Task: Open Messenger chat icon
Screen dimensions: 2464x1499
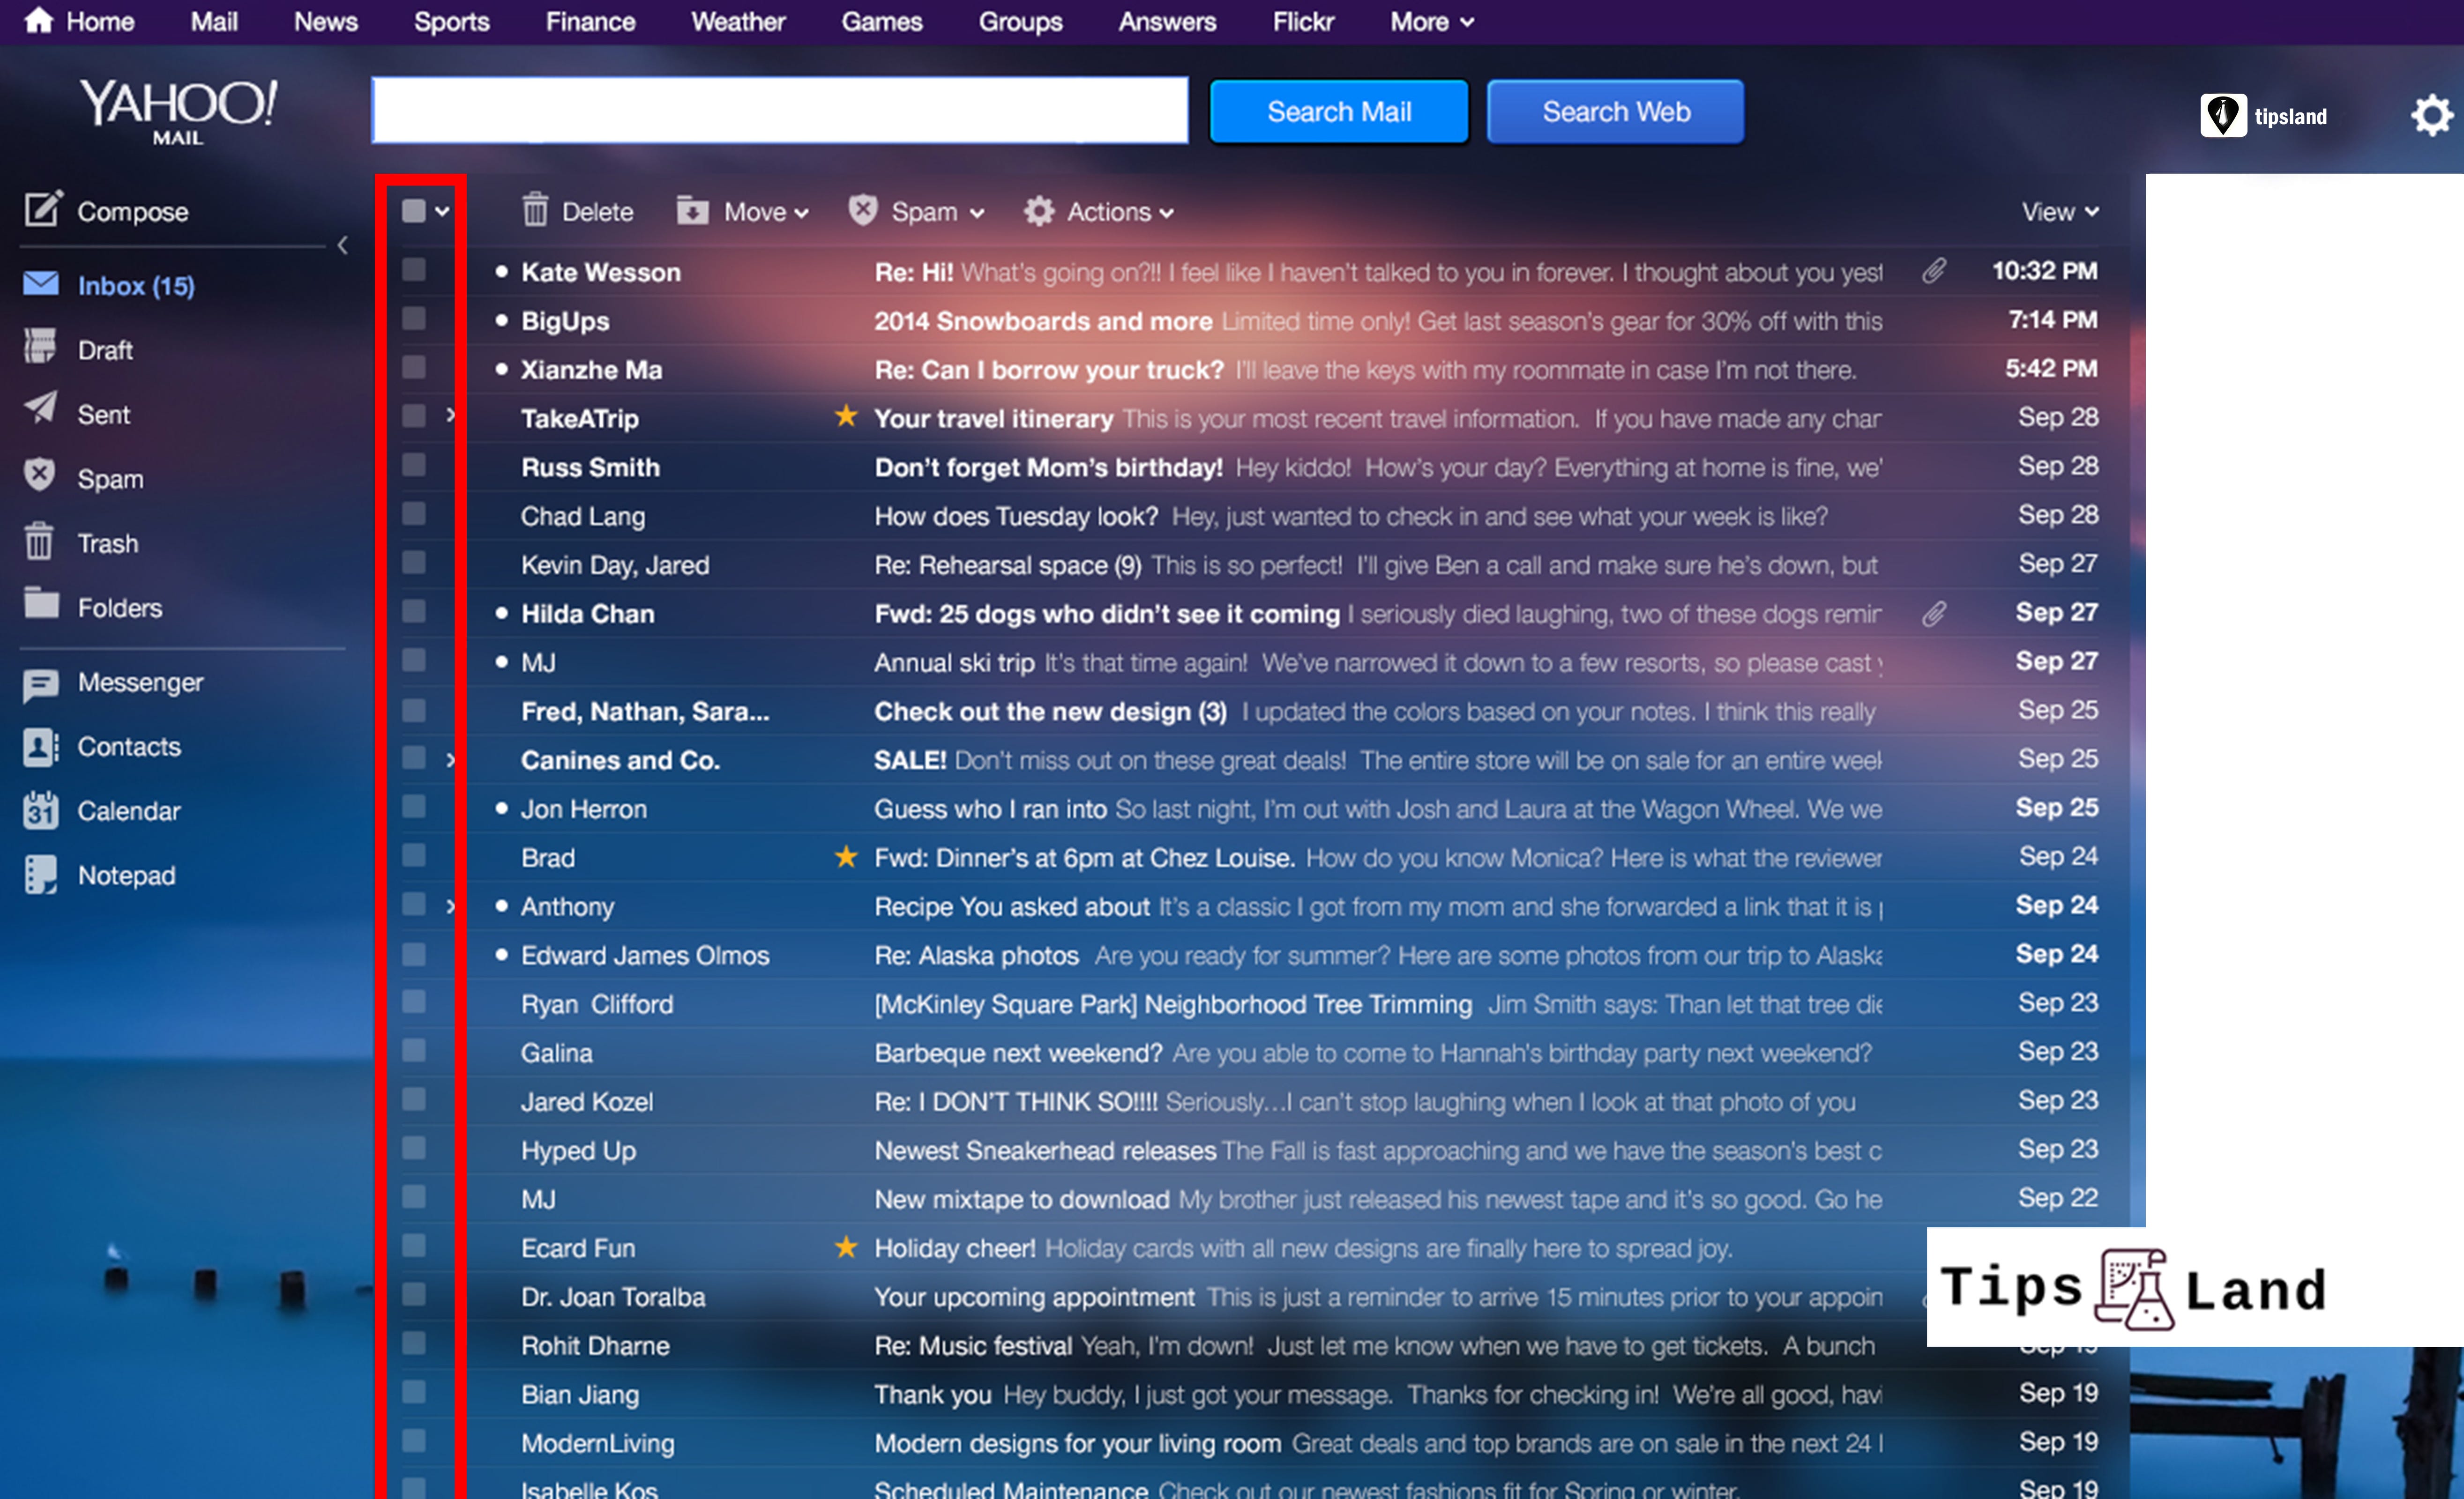Action: (x=41, y=684)
